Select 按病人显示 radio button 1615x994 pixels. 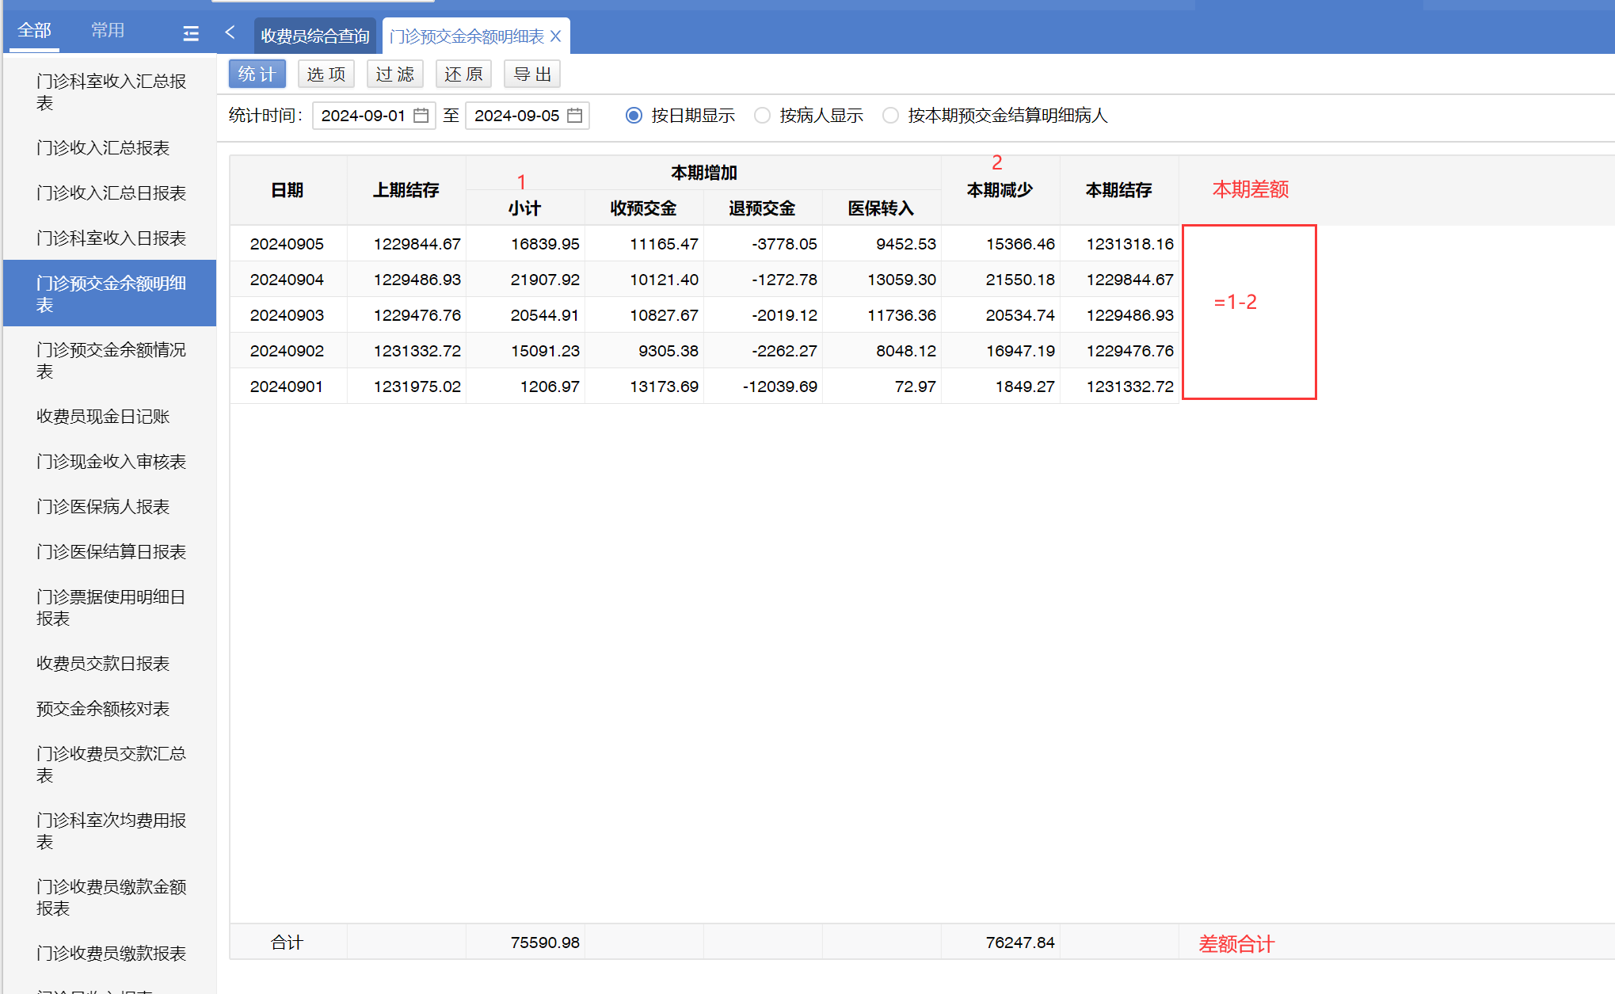click(762, 116)
